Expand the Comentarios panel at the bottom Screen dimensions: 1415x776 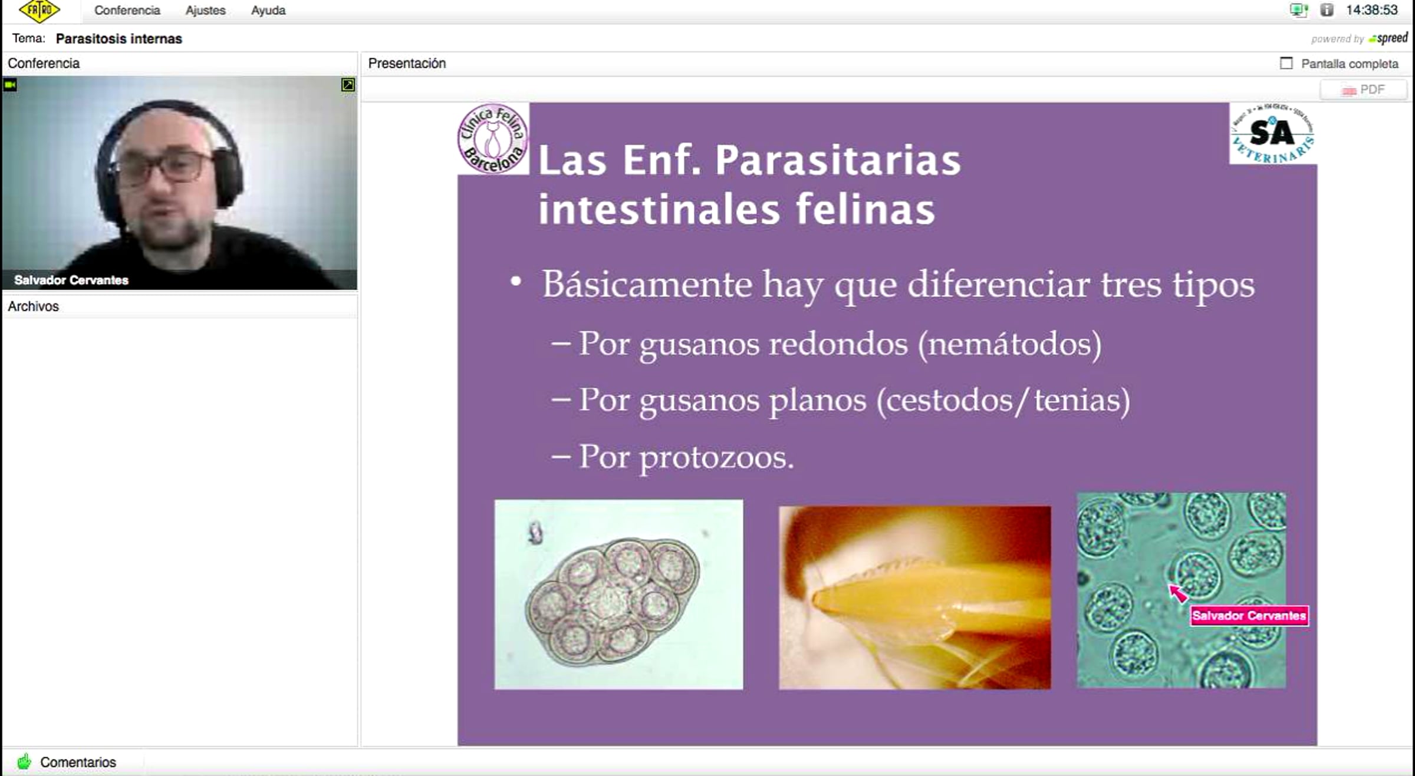[x=78, y=762]
